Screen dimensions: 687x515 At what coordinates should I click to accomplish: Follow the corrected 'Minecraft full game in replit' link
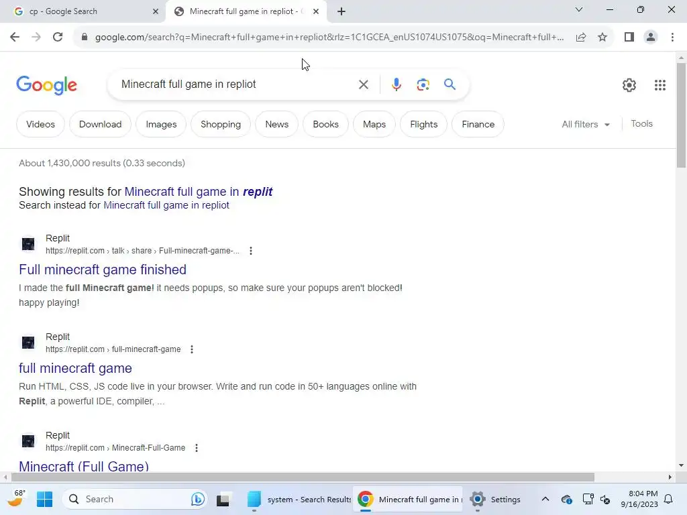tap(199, 191)
